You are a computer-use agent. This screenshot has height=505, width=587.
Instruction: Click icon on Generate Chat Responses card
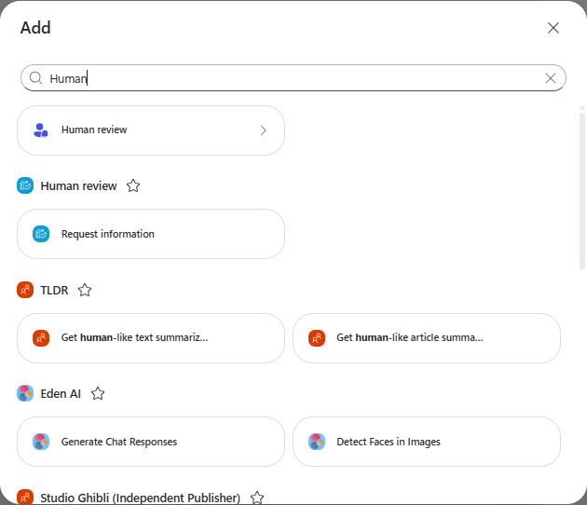pyautogui.click(x=41, y=442)
